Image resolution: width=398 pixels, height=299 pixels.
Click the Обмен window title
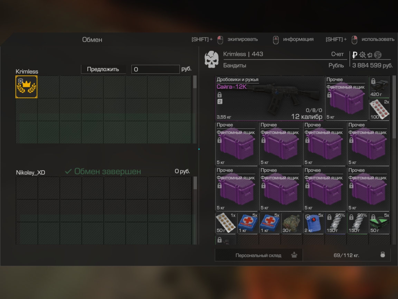pos(92,40)
